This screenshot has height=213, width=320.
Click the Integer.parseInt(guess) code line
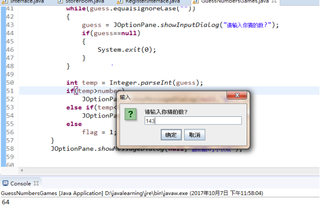pyautogui.click(x=135, y=82)
